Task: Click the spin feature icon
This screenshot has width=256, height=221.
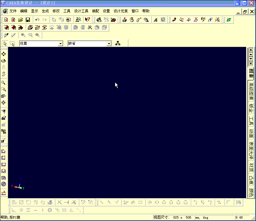Action: [x=132, y=20]
